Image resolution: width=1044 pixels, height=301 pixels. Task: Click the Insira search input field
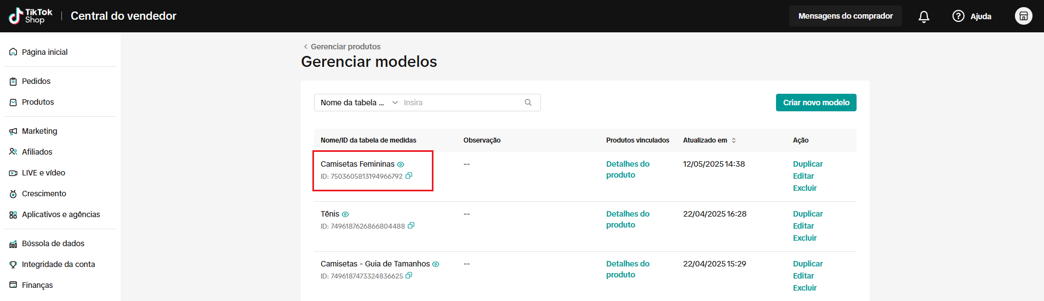point(463,103)
